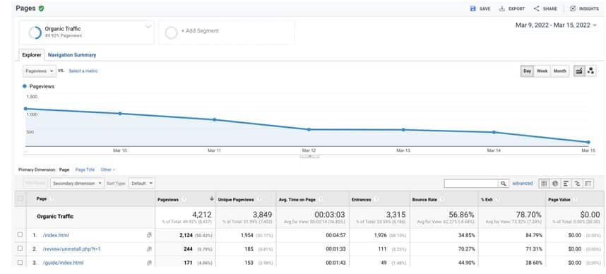Select Page Title as primary dimension

pos(85,169)
